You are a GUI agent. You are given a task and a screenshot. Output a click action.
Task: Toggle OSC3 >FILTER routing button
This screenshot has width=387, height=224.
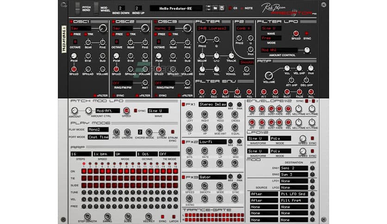(x=180, y=95)
